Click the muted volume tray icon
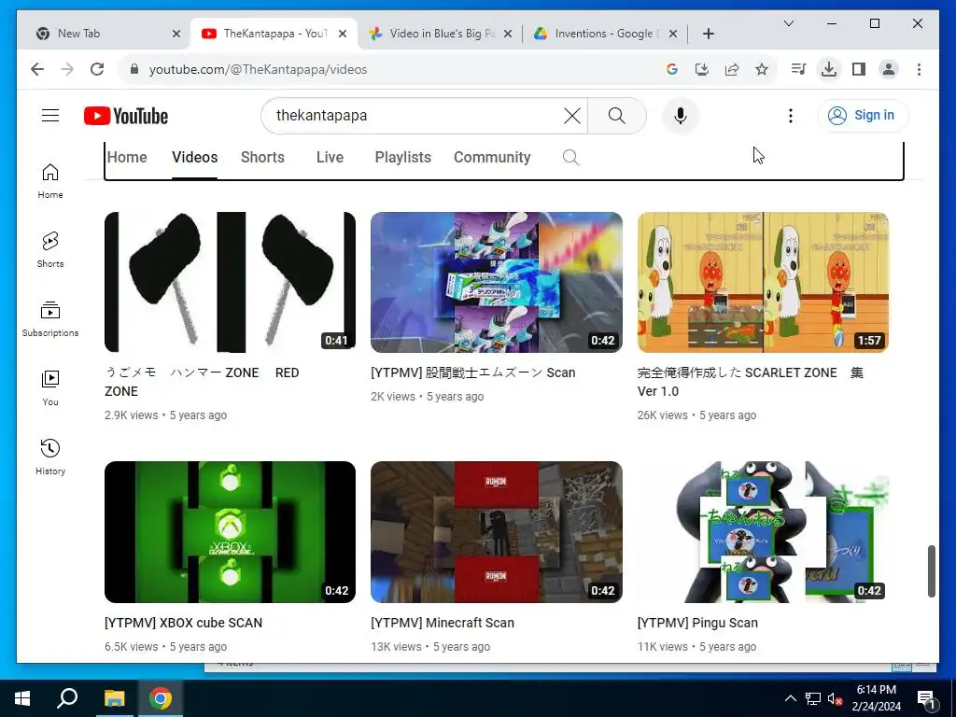The height and width of the screenshot is (717, 956). (x=835, y=698)
